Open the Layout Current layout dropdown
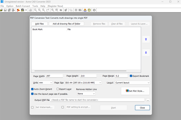181x120 pixels. 132,83
